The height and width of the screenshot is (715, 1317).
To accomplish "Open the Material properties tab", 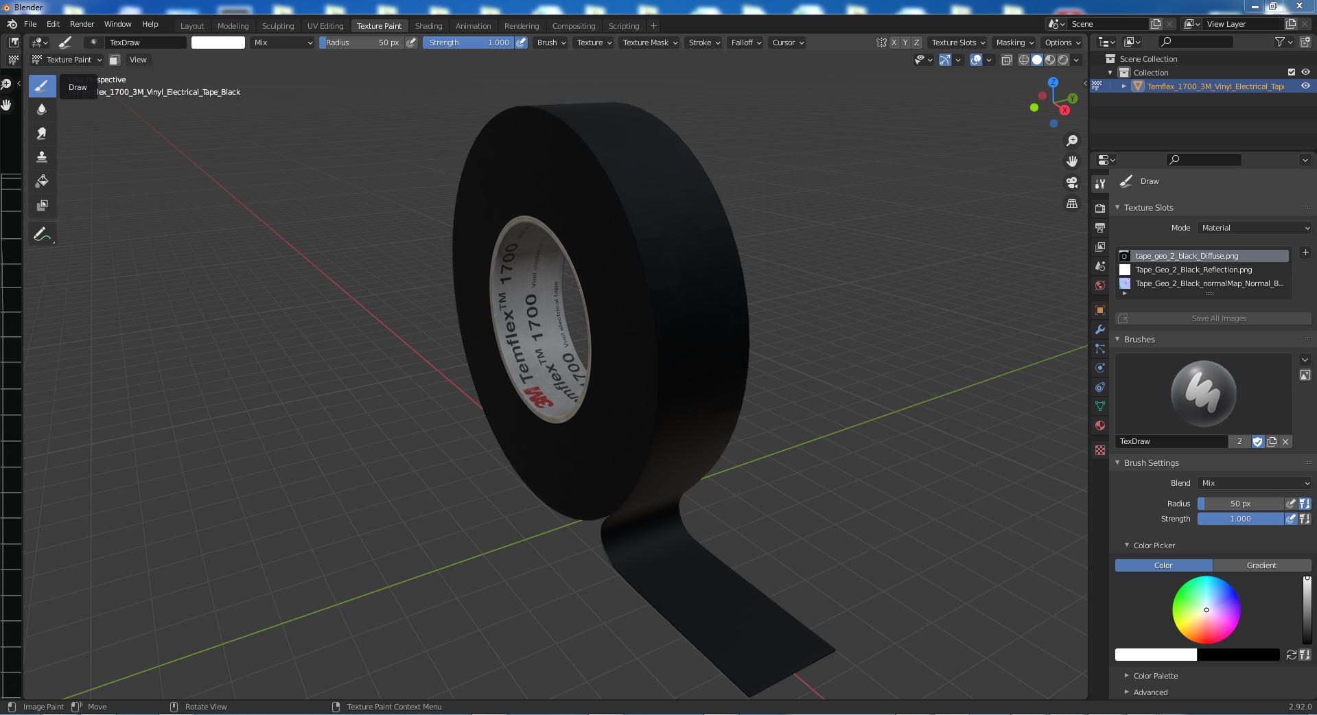I will [x=1100, y=425].
